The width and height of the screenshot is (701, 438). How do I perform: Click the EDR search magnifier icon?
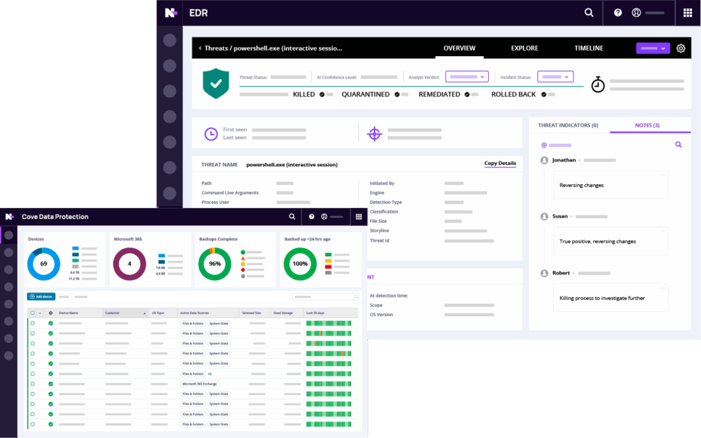pos(589,12)
